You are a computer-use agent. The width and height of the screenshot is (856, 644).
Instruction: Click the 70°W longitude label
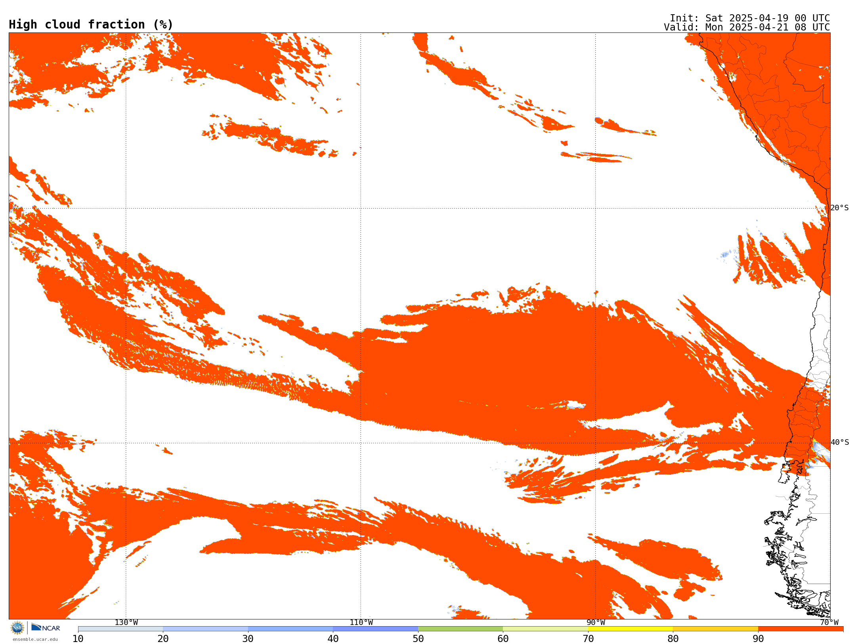point(829,622)
